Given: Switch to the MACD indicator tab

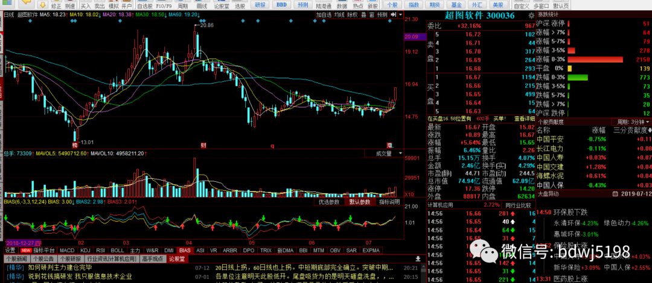Looking at the screenshot, I should coord(66,250).
